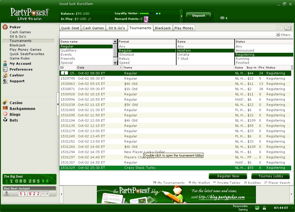Click the info icon on first tournament row
This screenshot has height=212, width=295.
(x=64, y=73)
